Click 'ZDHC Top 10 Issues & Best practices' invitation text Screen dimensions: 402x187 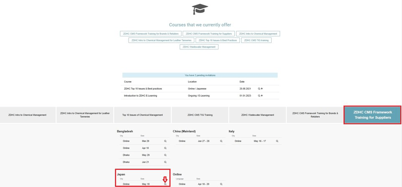click(143, 89)
